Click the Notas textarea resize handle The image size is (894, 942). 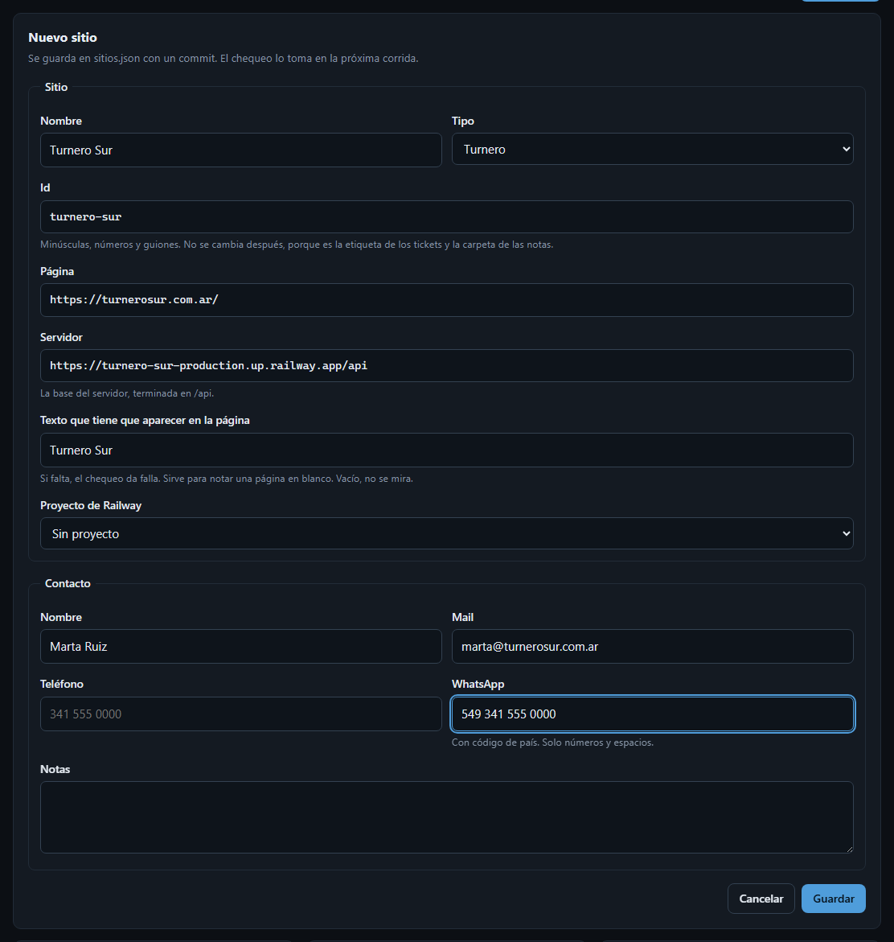[849, 849]
